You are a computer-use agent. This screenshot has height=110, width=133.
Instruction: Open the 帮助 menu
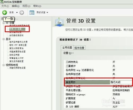tap(37, 6)
